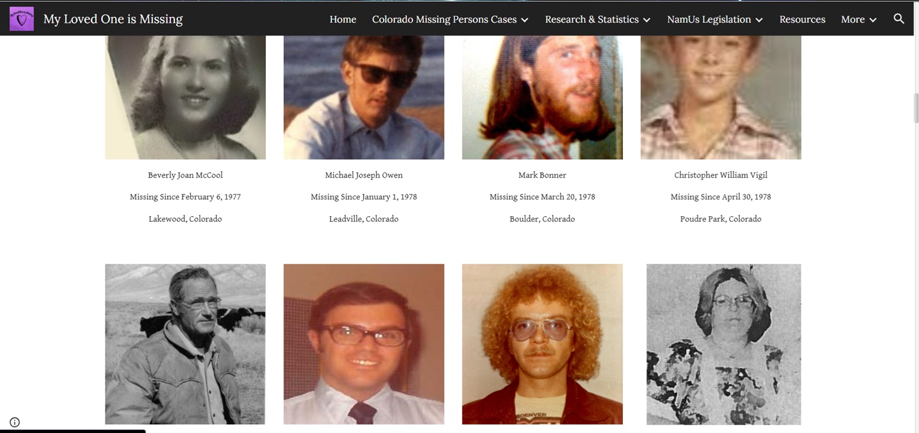Click the Beverly Joan McCool name

pyautogui.click(x=185, y=175)
